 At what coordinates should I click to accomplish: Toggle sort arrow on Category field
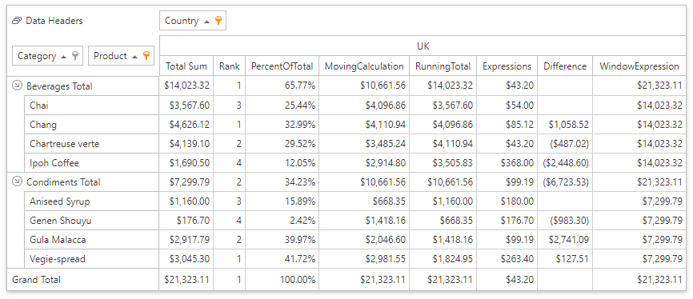64,57
